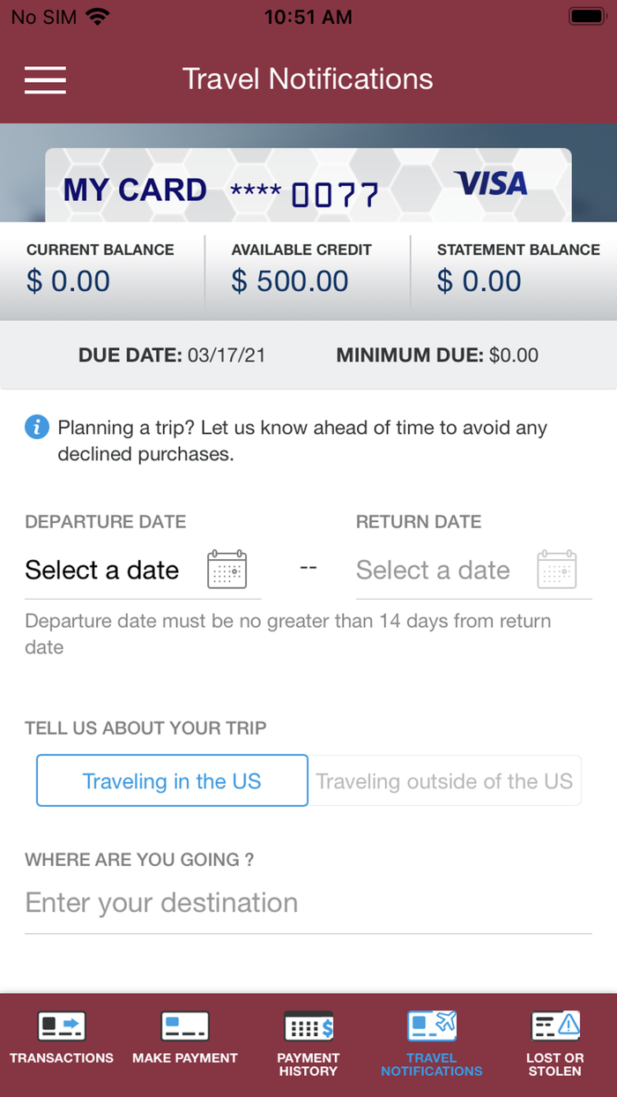
Task: Select the Traveling in the US option
Action: pos(171,780)
